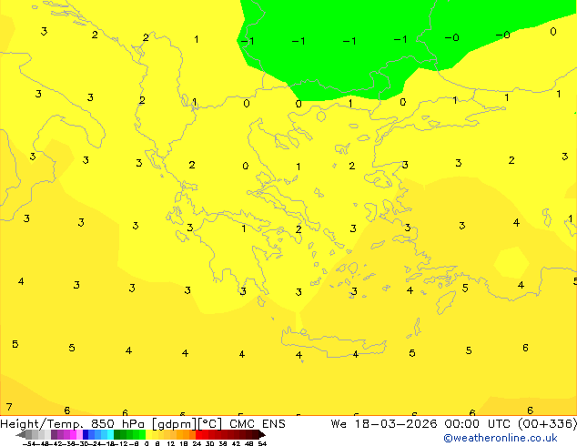Screen dimensions: 577x446
Task: Click the "(00+336)" forecast hour text
Action: pos(547,424)
